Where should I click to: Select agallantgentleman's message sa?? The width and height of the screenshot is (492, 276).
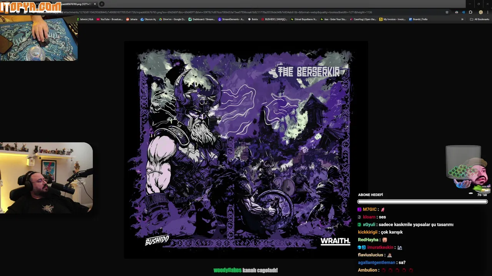[382, 263]
